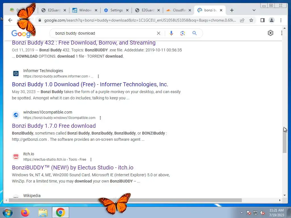Click the bonzi-buddy.windows10compatible.com URL
The height and width of the screenshot is (218, 291).
click(59, 118)
